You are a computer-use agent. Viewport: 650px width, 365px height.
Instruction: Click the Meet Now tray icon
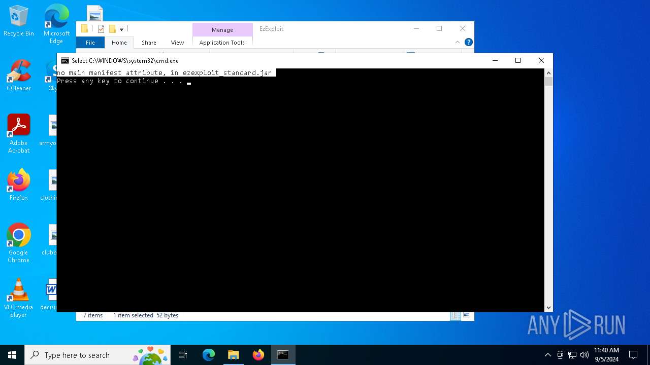coord(560,355)
